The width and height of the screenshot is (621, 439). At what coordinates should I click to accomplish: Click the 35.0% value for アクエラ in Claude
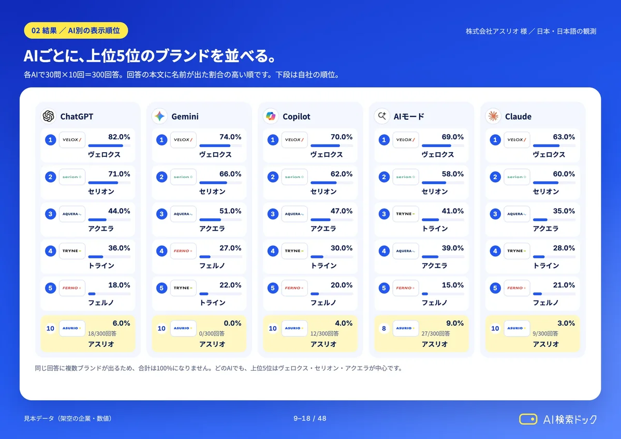pyautogui.click(x=564, y=211)
